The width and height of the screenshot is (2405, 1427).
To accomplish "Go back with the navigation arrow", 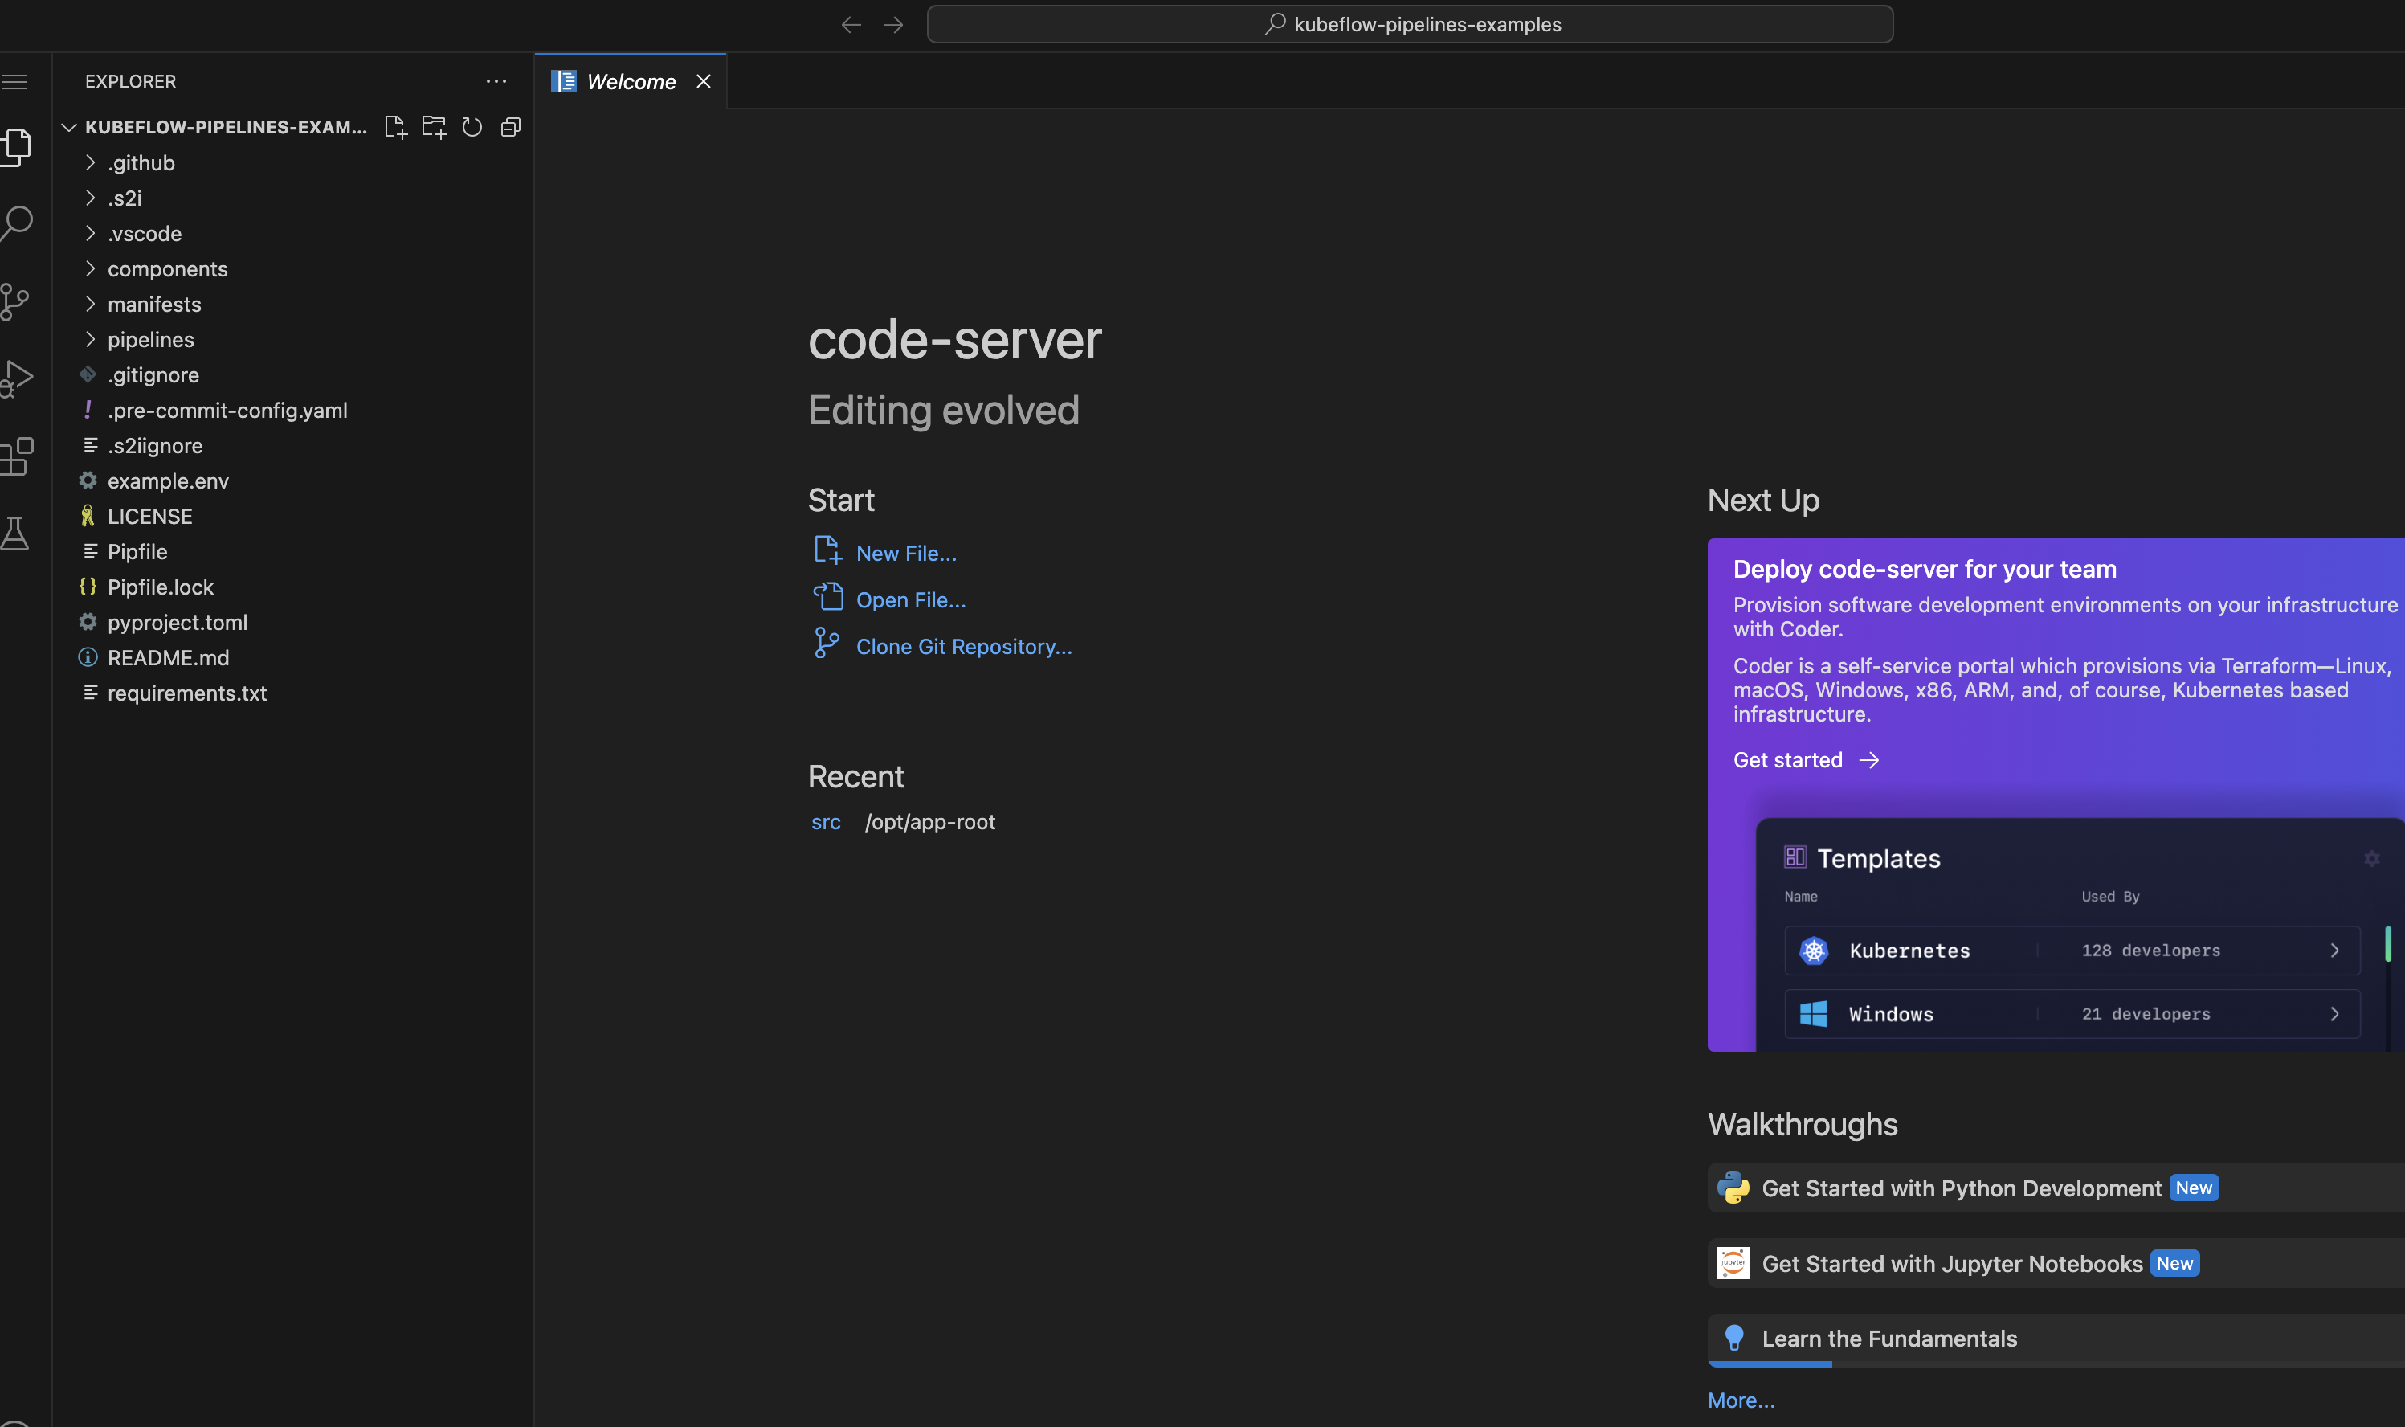I will pos(851,25).
